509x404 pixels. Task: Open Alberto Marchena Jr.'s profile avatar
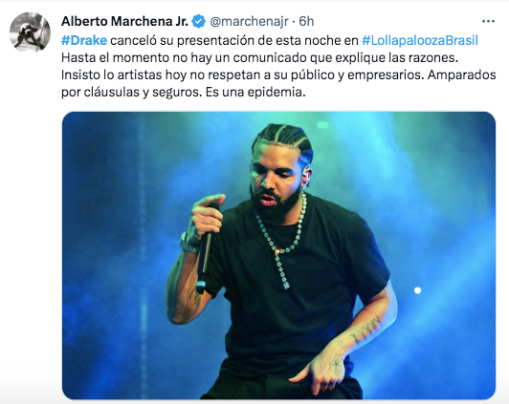tap(30, 32)
